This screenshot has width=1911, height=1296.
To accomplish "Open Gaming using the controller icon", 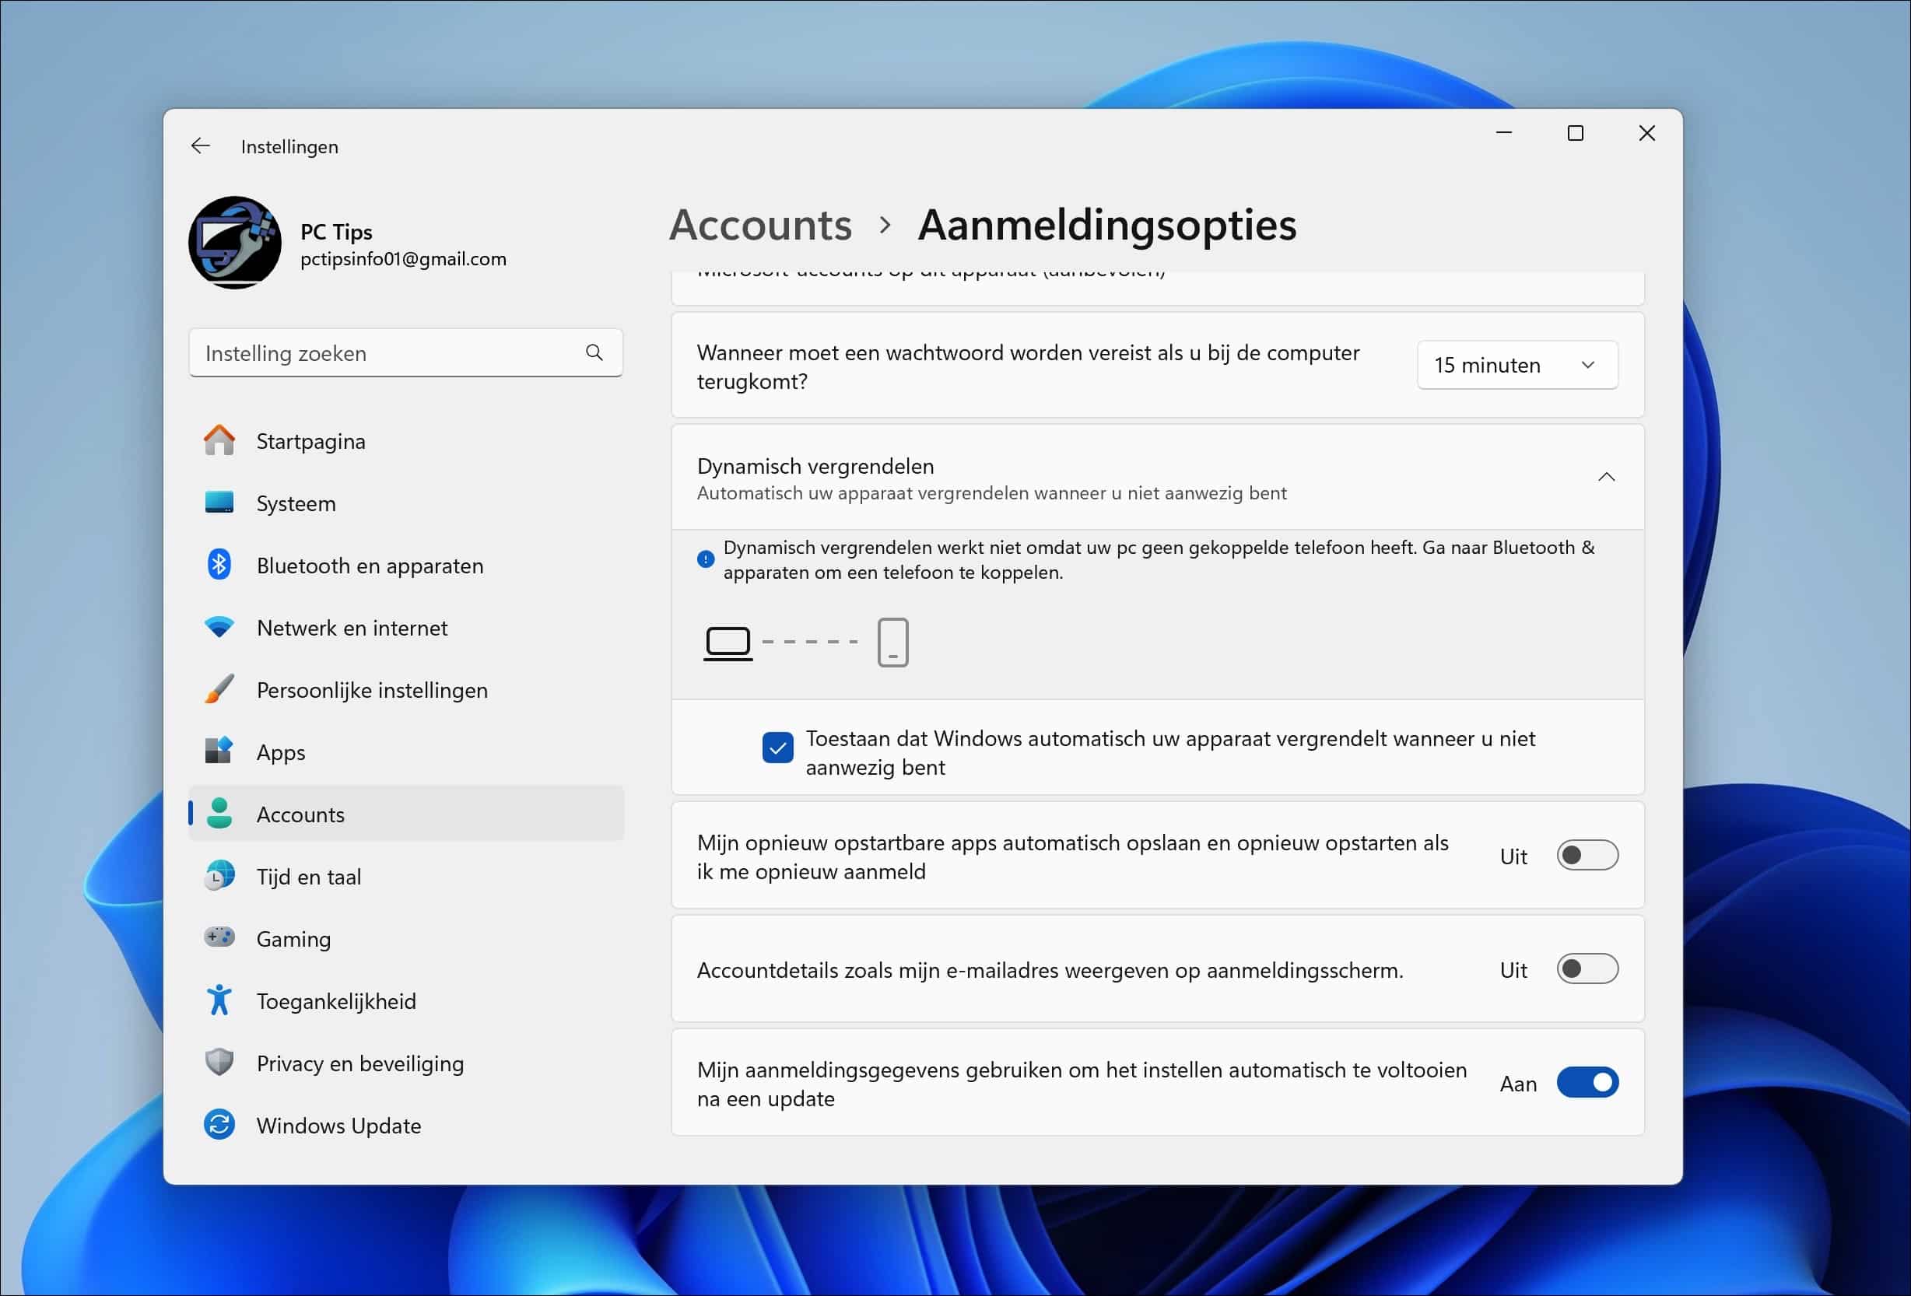I will click(219, 937).
